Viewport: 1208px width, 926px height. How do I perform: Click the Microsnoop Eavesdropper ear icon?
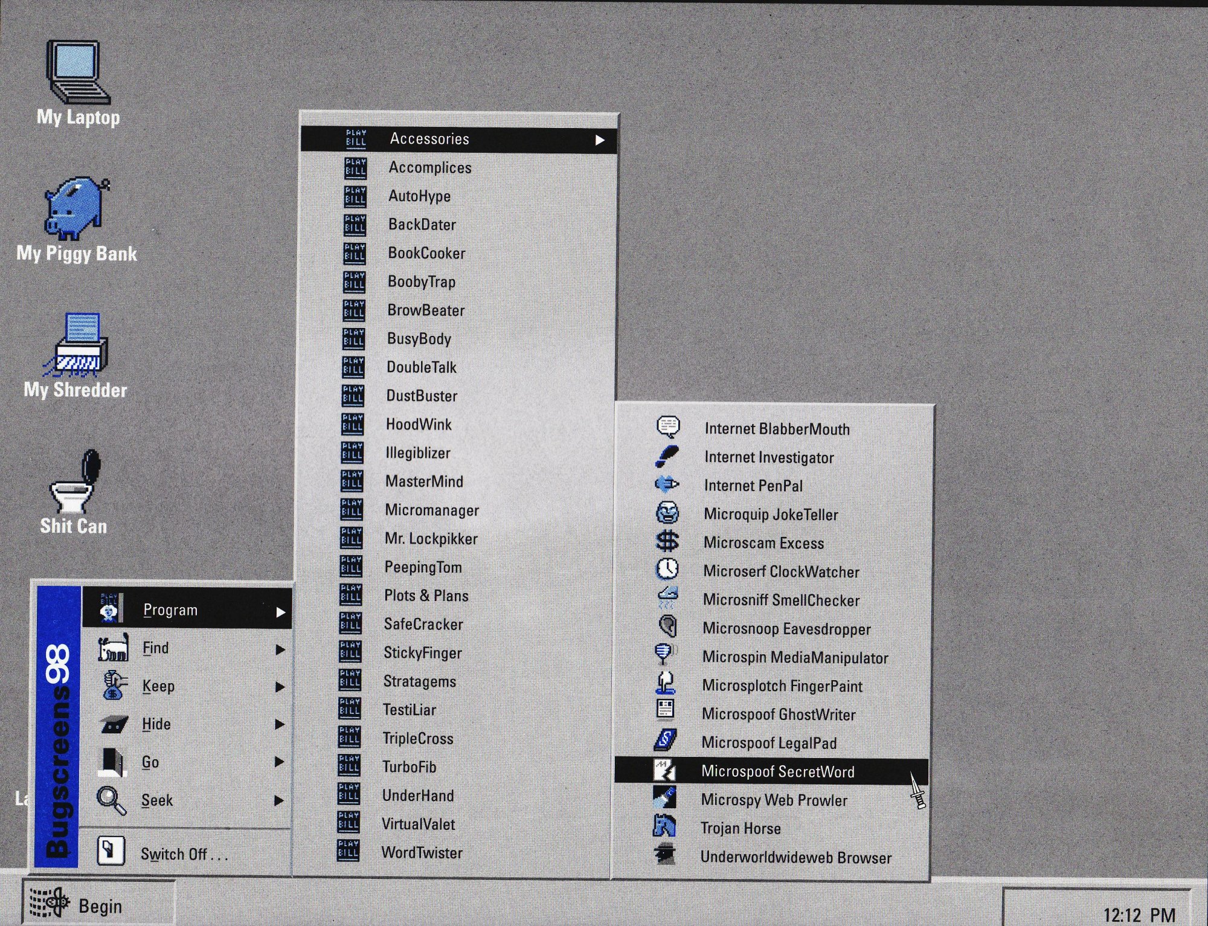667,626
